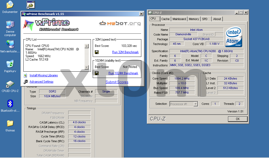269x158 pixels.
Task: Click the Bus Speed value 189.4 MHz
Action: point(182,88)
